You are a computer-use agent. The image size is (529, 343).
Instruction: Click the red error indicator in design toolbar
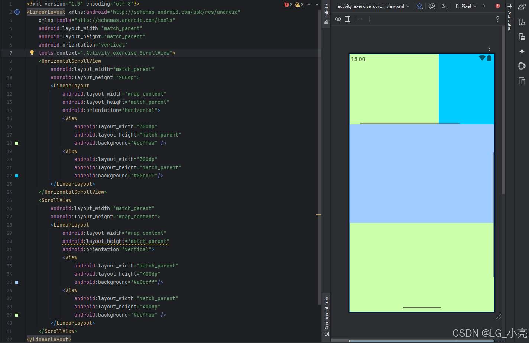(497, 6)
